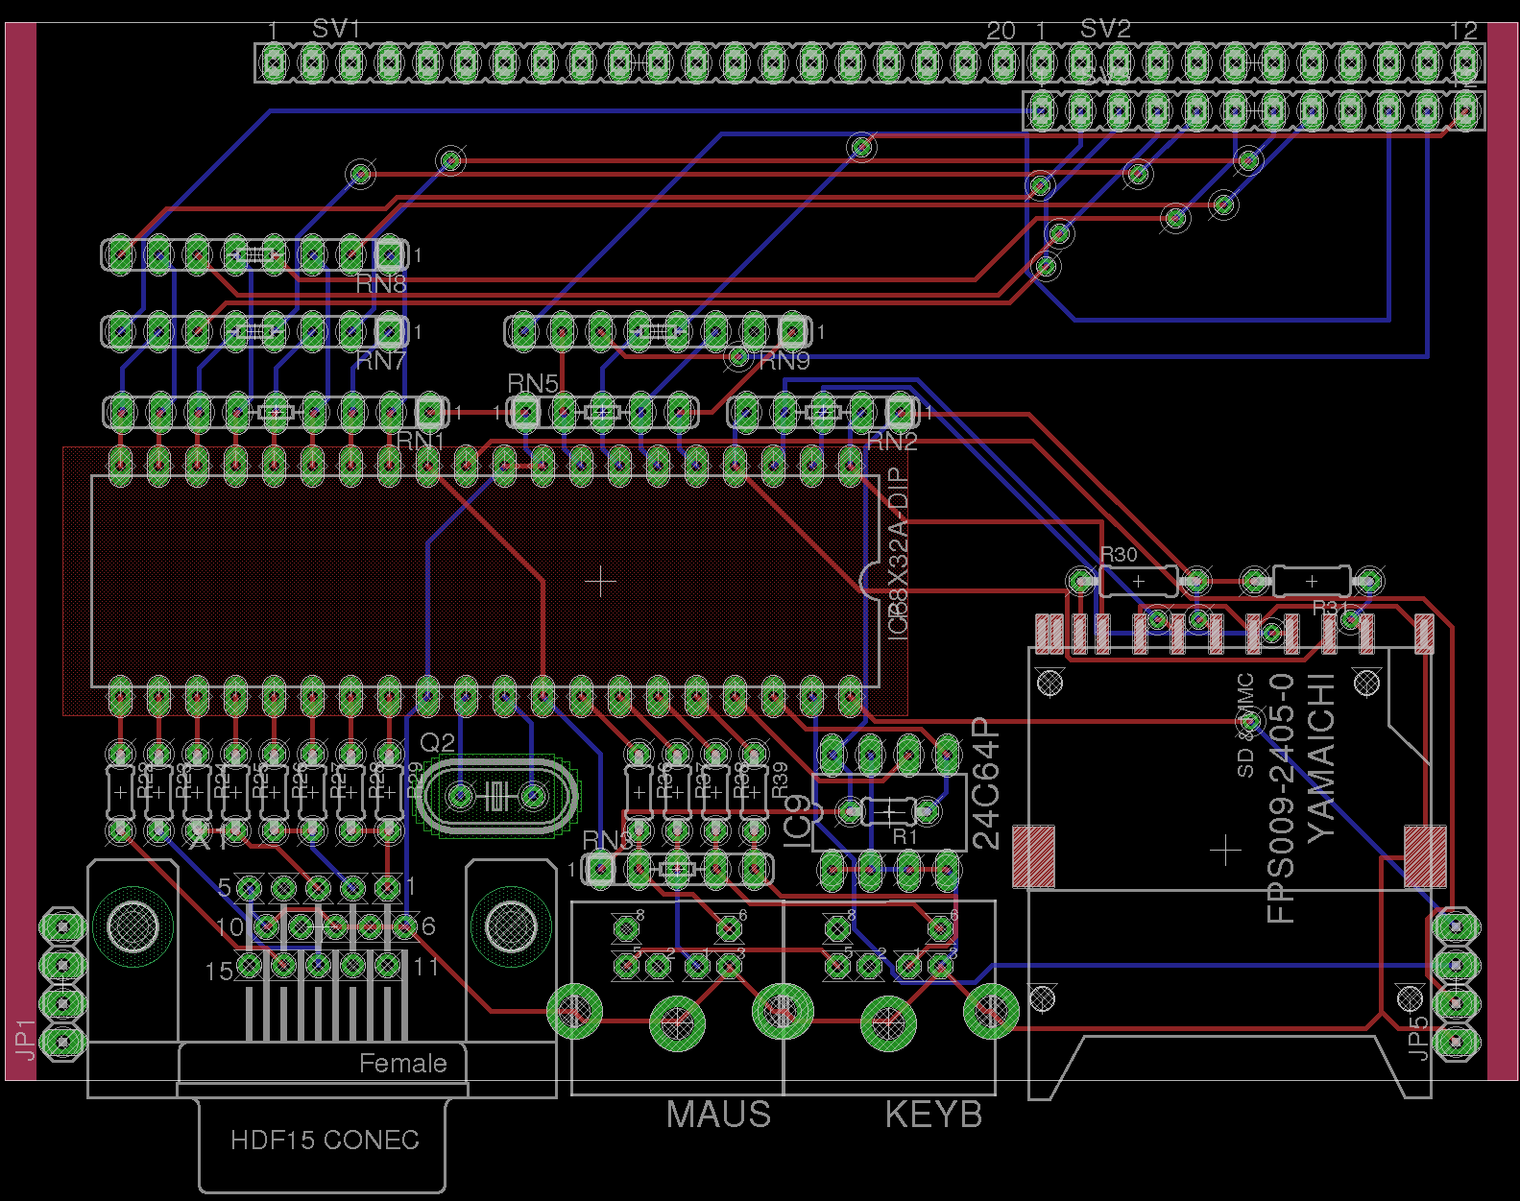Image resolution: width=1520 pixels, height=1201 pixels.
Task: Select the R31 resistor body
Action: tap(1312, 581)
